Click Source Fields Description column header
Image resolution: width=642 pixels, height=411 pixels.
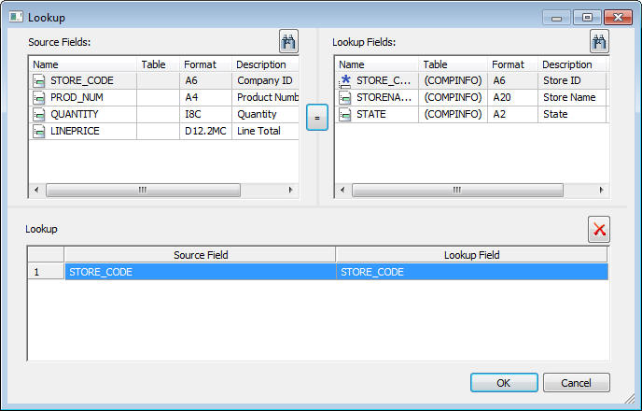click(265, 64)
